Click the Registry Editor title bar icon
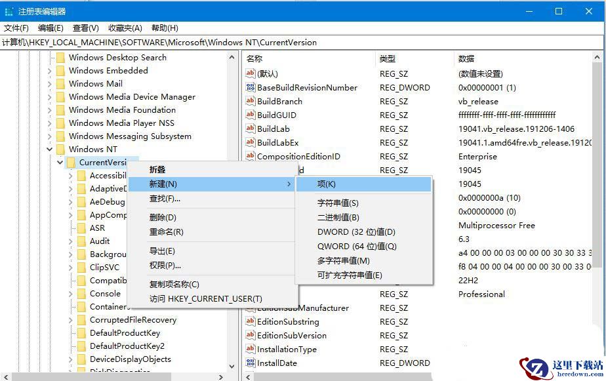This screenshot has height=381, width=606. (x=9, y=12)
